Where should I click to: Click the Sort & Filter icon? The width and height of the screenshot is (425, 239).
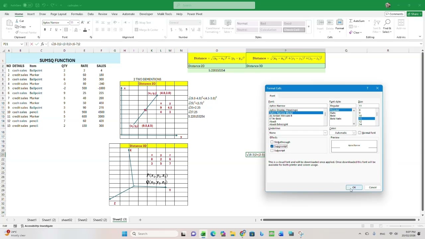377,22
